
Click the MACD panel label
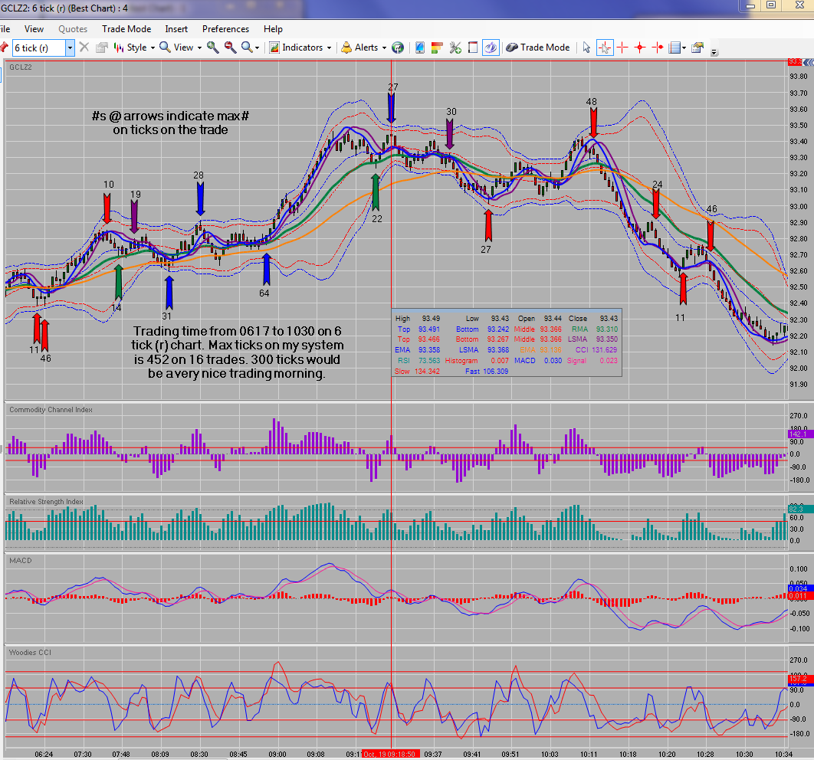point(20,560)
